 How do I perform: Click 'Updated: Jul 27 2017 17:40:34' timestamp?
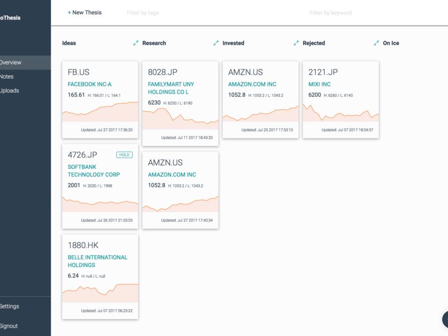click(187, 220)
